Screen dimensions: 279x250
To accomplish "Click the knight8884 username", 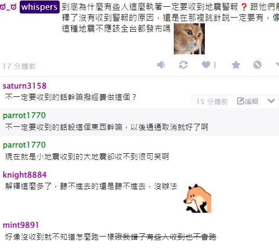I will (x=24, y=175).
